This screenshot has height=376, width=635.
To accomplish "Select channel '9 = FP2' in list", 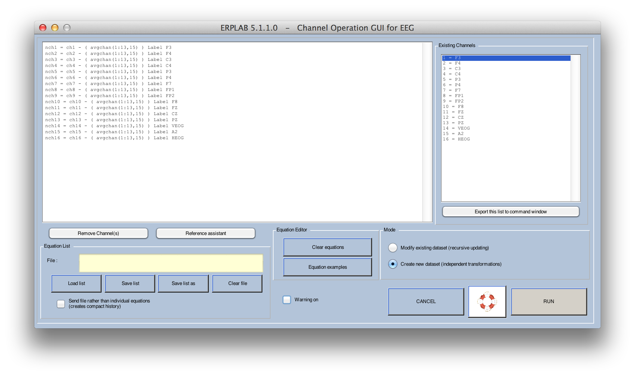I will 506,101.
